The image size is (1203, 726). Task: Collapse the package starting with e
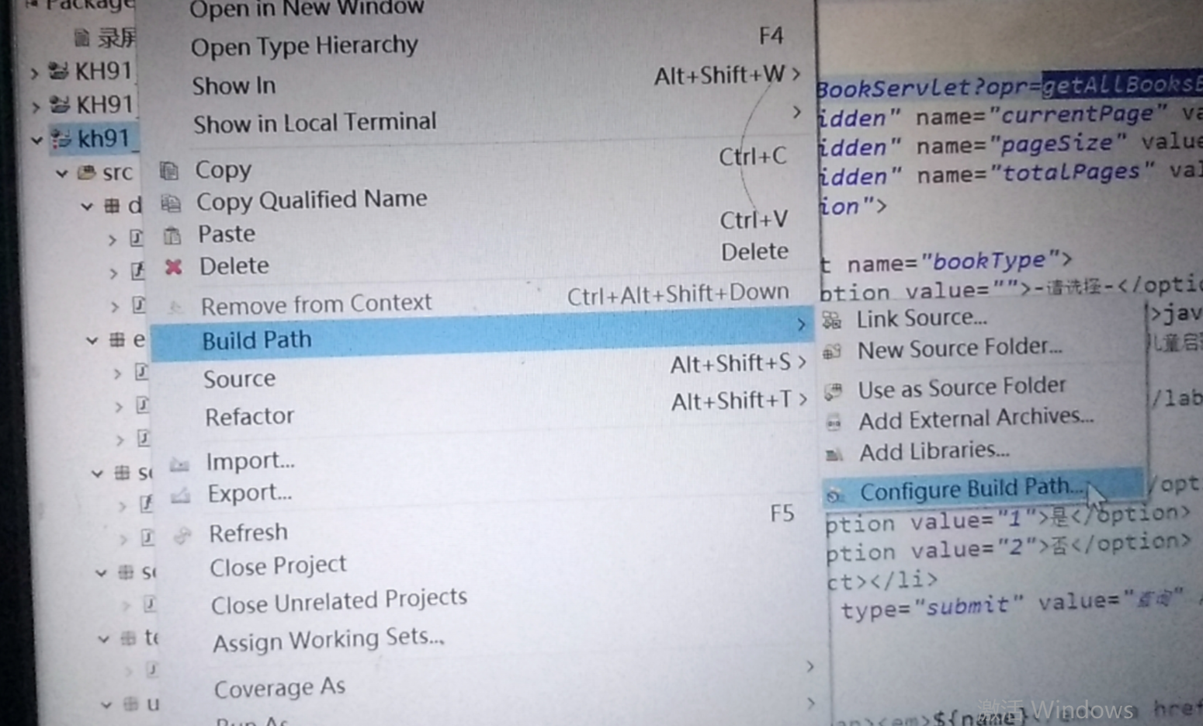pyautogui.click(x=92, y=340)
